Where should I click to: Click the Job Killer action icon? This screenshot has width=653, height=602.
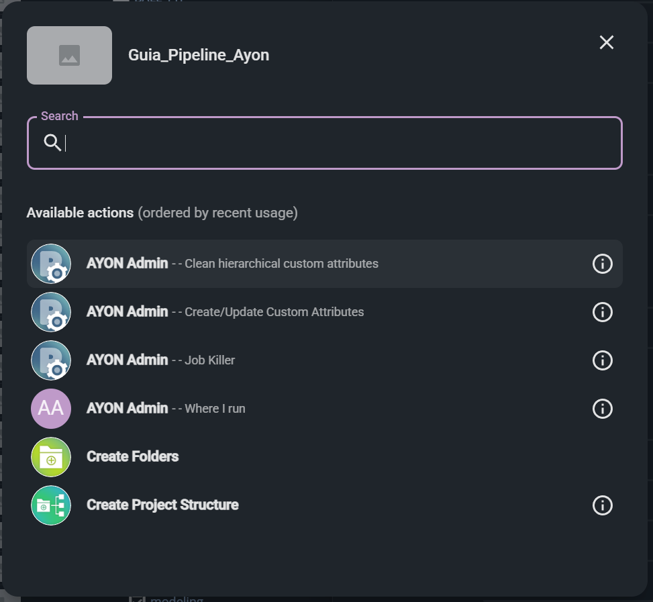point(51,360)
